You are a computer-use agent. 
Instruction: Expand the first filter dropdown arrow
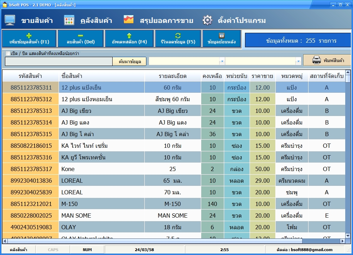point(222,61)
